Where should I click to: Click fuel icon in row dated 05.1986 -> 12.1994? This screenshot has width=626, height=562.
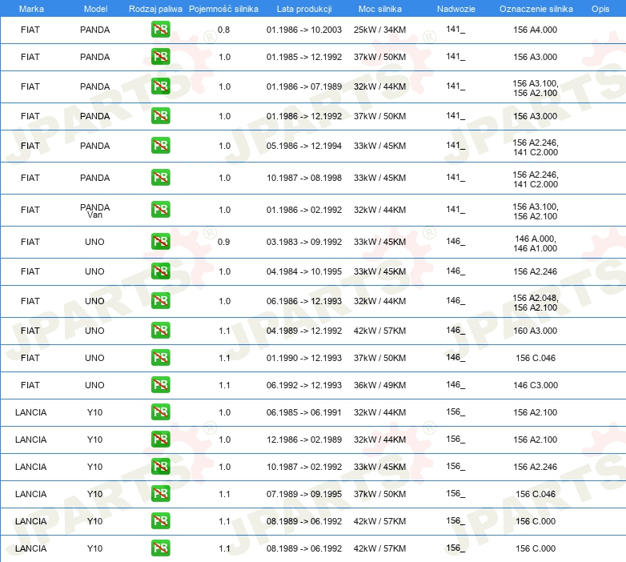(160, 145)
